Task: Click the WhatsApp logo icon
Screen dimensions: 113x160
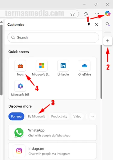Action: tap(19, 133)
